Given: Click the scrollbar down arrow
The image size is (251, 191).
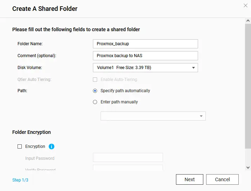Looking at the screenshot, I should coord(248,168).
